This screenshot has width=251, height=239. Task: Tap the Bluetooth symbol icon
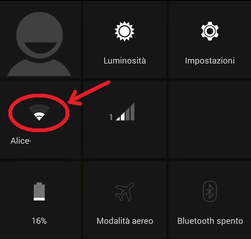pyautogui.click(x=210, y=191)
